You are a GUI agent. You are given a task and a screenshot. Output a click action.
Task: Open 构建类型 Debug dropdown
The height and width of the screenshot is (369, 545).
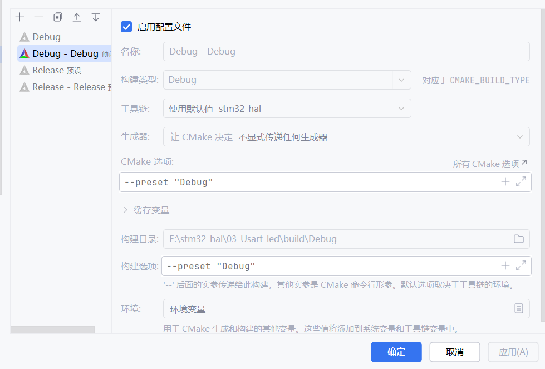coord(401,80)
